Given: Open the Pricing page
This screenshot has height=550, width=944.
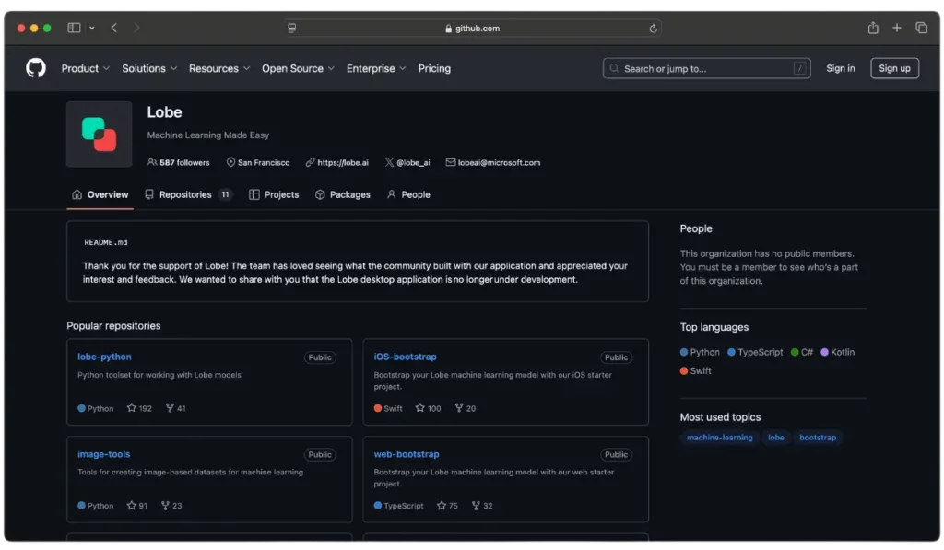Looking at the screenshot, I should 435,68.
